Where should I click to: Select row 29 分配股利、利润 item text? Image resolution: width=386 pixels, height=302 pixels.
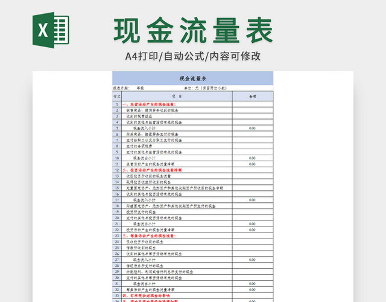tap(160, 272)
